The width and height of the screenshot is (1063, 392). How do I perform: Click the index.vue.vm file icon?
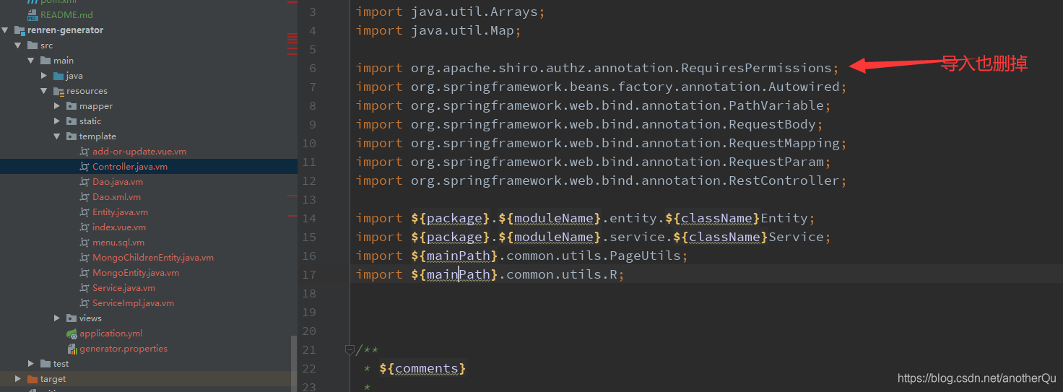(x=84, y=227)
